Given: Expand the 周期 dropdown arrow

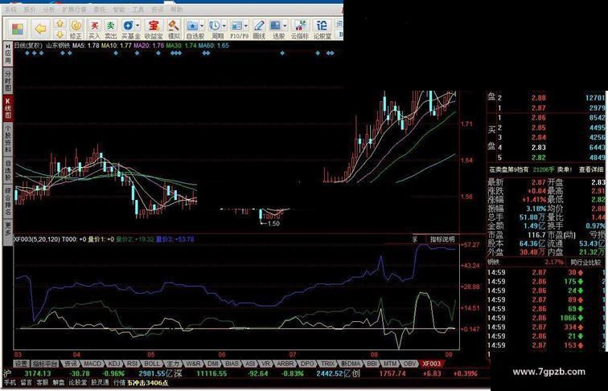Looking at the screenshot, I should pos(224,26).
